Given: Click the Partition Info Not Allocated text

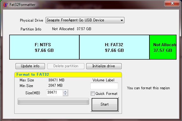Looking at the screenshot, I should [72, 29].
